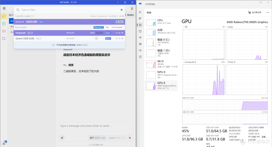Open App history icon in Task Manager
Screen dimensions: 272x147
click(x=140, y=31)
